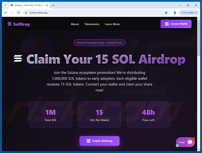Click the scrollbar up arrow
This screenshot has height=153, width=202.
pyautogui.click(x=198, y=18)
